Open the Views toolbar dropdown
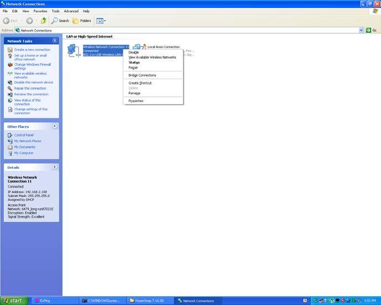Screen dimensions: 381x305 pyautogui.click(x=101, y=21)
